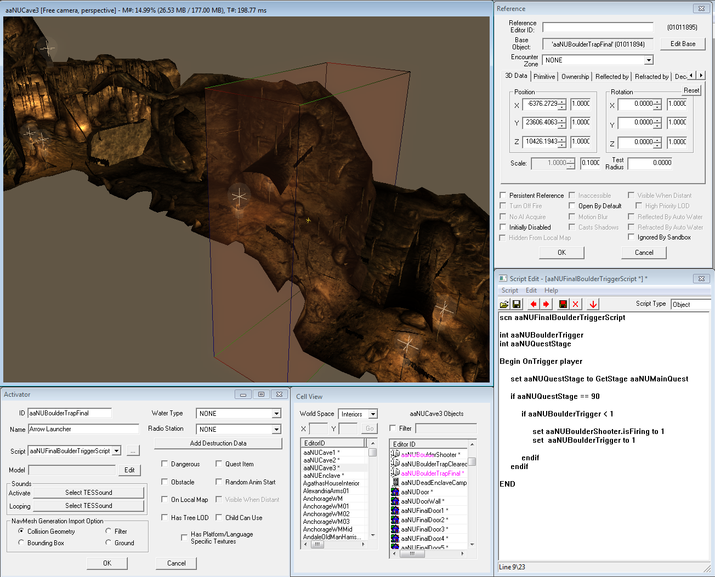Viewport: 715px width, 577px height.
Task: Go to next script with red right arrow
Action: (546, 304)
